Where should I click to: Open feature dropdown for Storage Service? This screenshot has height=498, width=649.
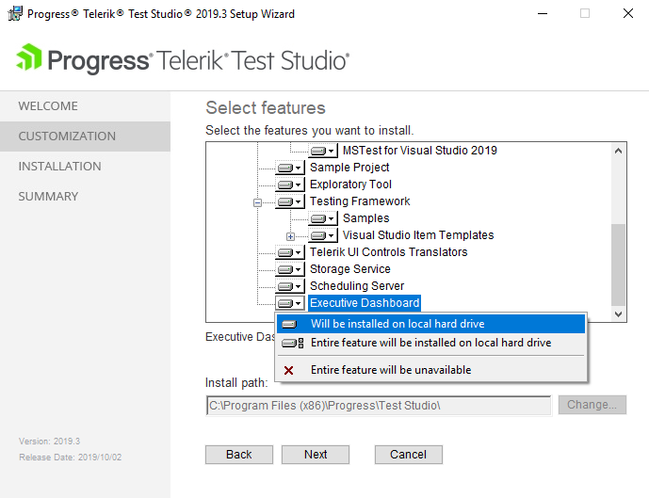[x=290, y=269]
